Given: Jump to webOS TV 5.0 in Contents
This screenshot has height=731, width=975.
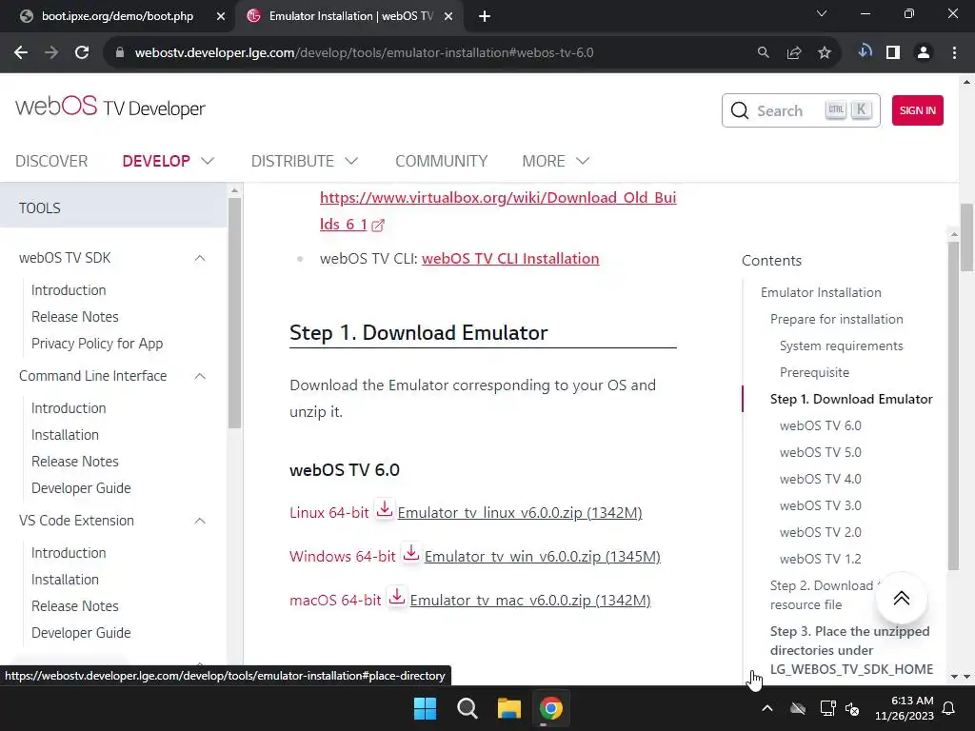Looking at the screenshot, I should (x=820, y=452).
